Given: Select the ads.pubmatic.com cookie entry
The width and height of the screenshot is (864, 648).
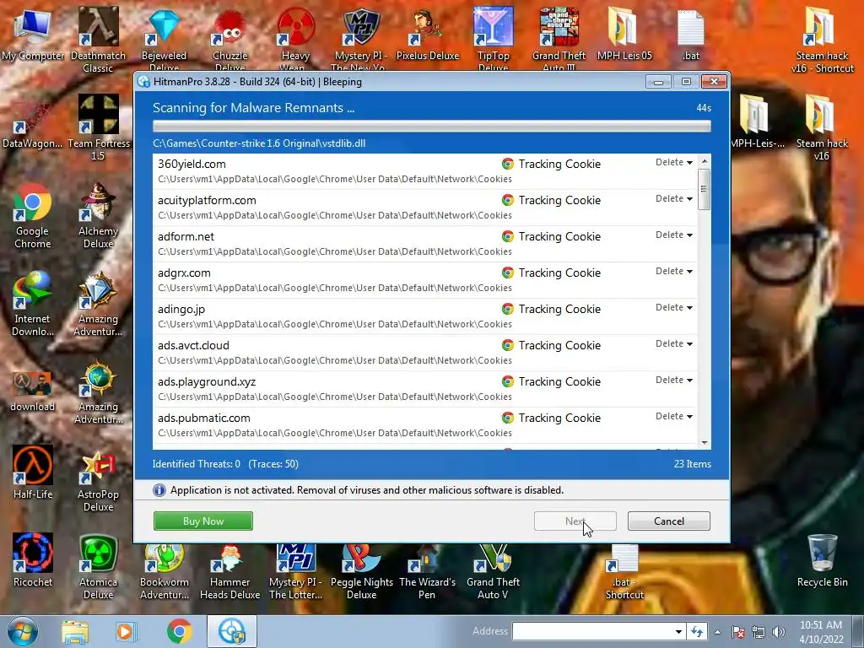Looking at the screenshot, I should coord(425,426).
